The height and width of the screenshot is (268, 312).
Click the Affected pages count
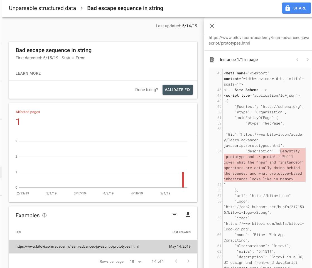tap(18, 122)
